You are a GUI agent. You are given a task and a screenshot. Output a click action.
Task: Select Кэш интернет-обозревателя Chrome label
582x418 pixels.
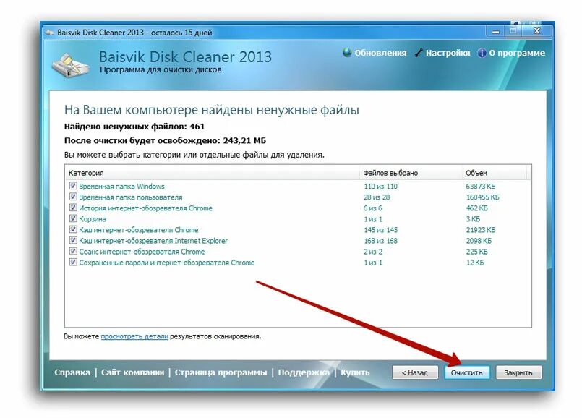[138, 230]
